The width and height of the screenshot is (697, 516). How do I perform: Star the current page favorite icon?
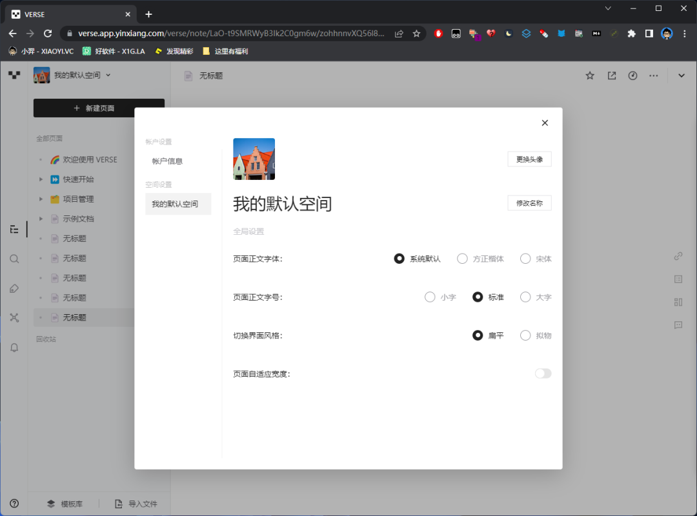(x=590, y=75)
